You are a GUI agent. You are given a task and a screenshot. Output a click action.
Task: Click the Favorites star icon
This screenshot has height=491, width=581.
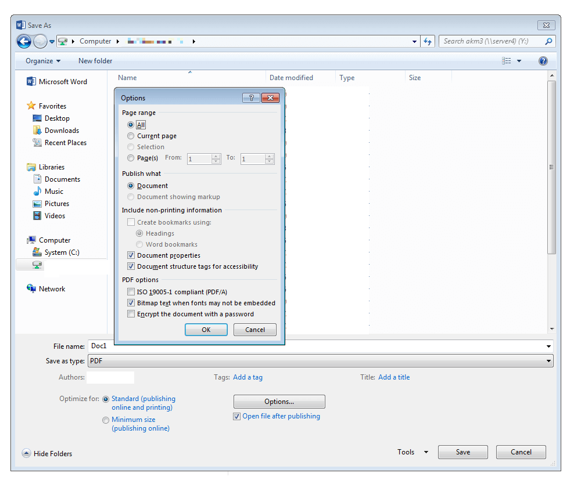click(31, 106)
